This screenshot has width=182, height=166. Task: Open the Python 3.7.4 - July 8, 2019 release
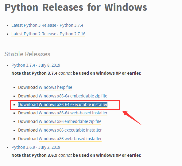coord(36,65)
